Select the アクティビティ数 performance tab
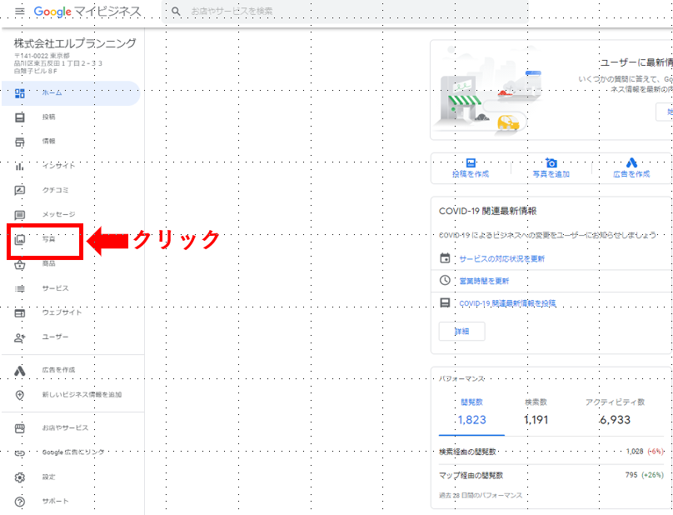 click(x=615, y=412)
